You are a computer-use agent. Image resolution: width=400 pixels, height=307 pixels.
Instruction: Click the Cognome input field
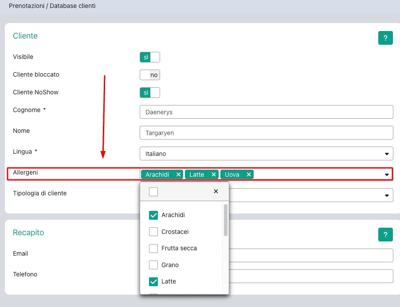266,112
